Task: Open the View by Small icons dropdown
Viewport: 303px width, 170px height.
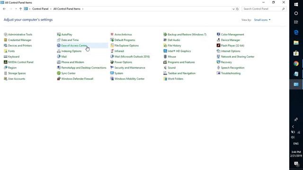Action: 262,20
